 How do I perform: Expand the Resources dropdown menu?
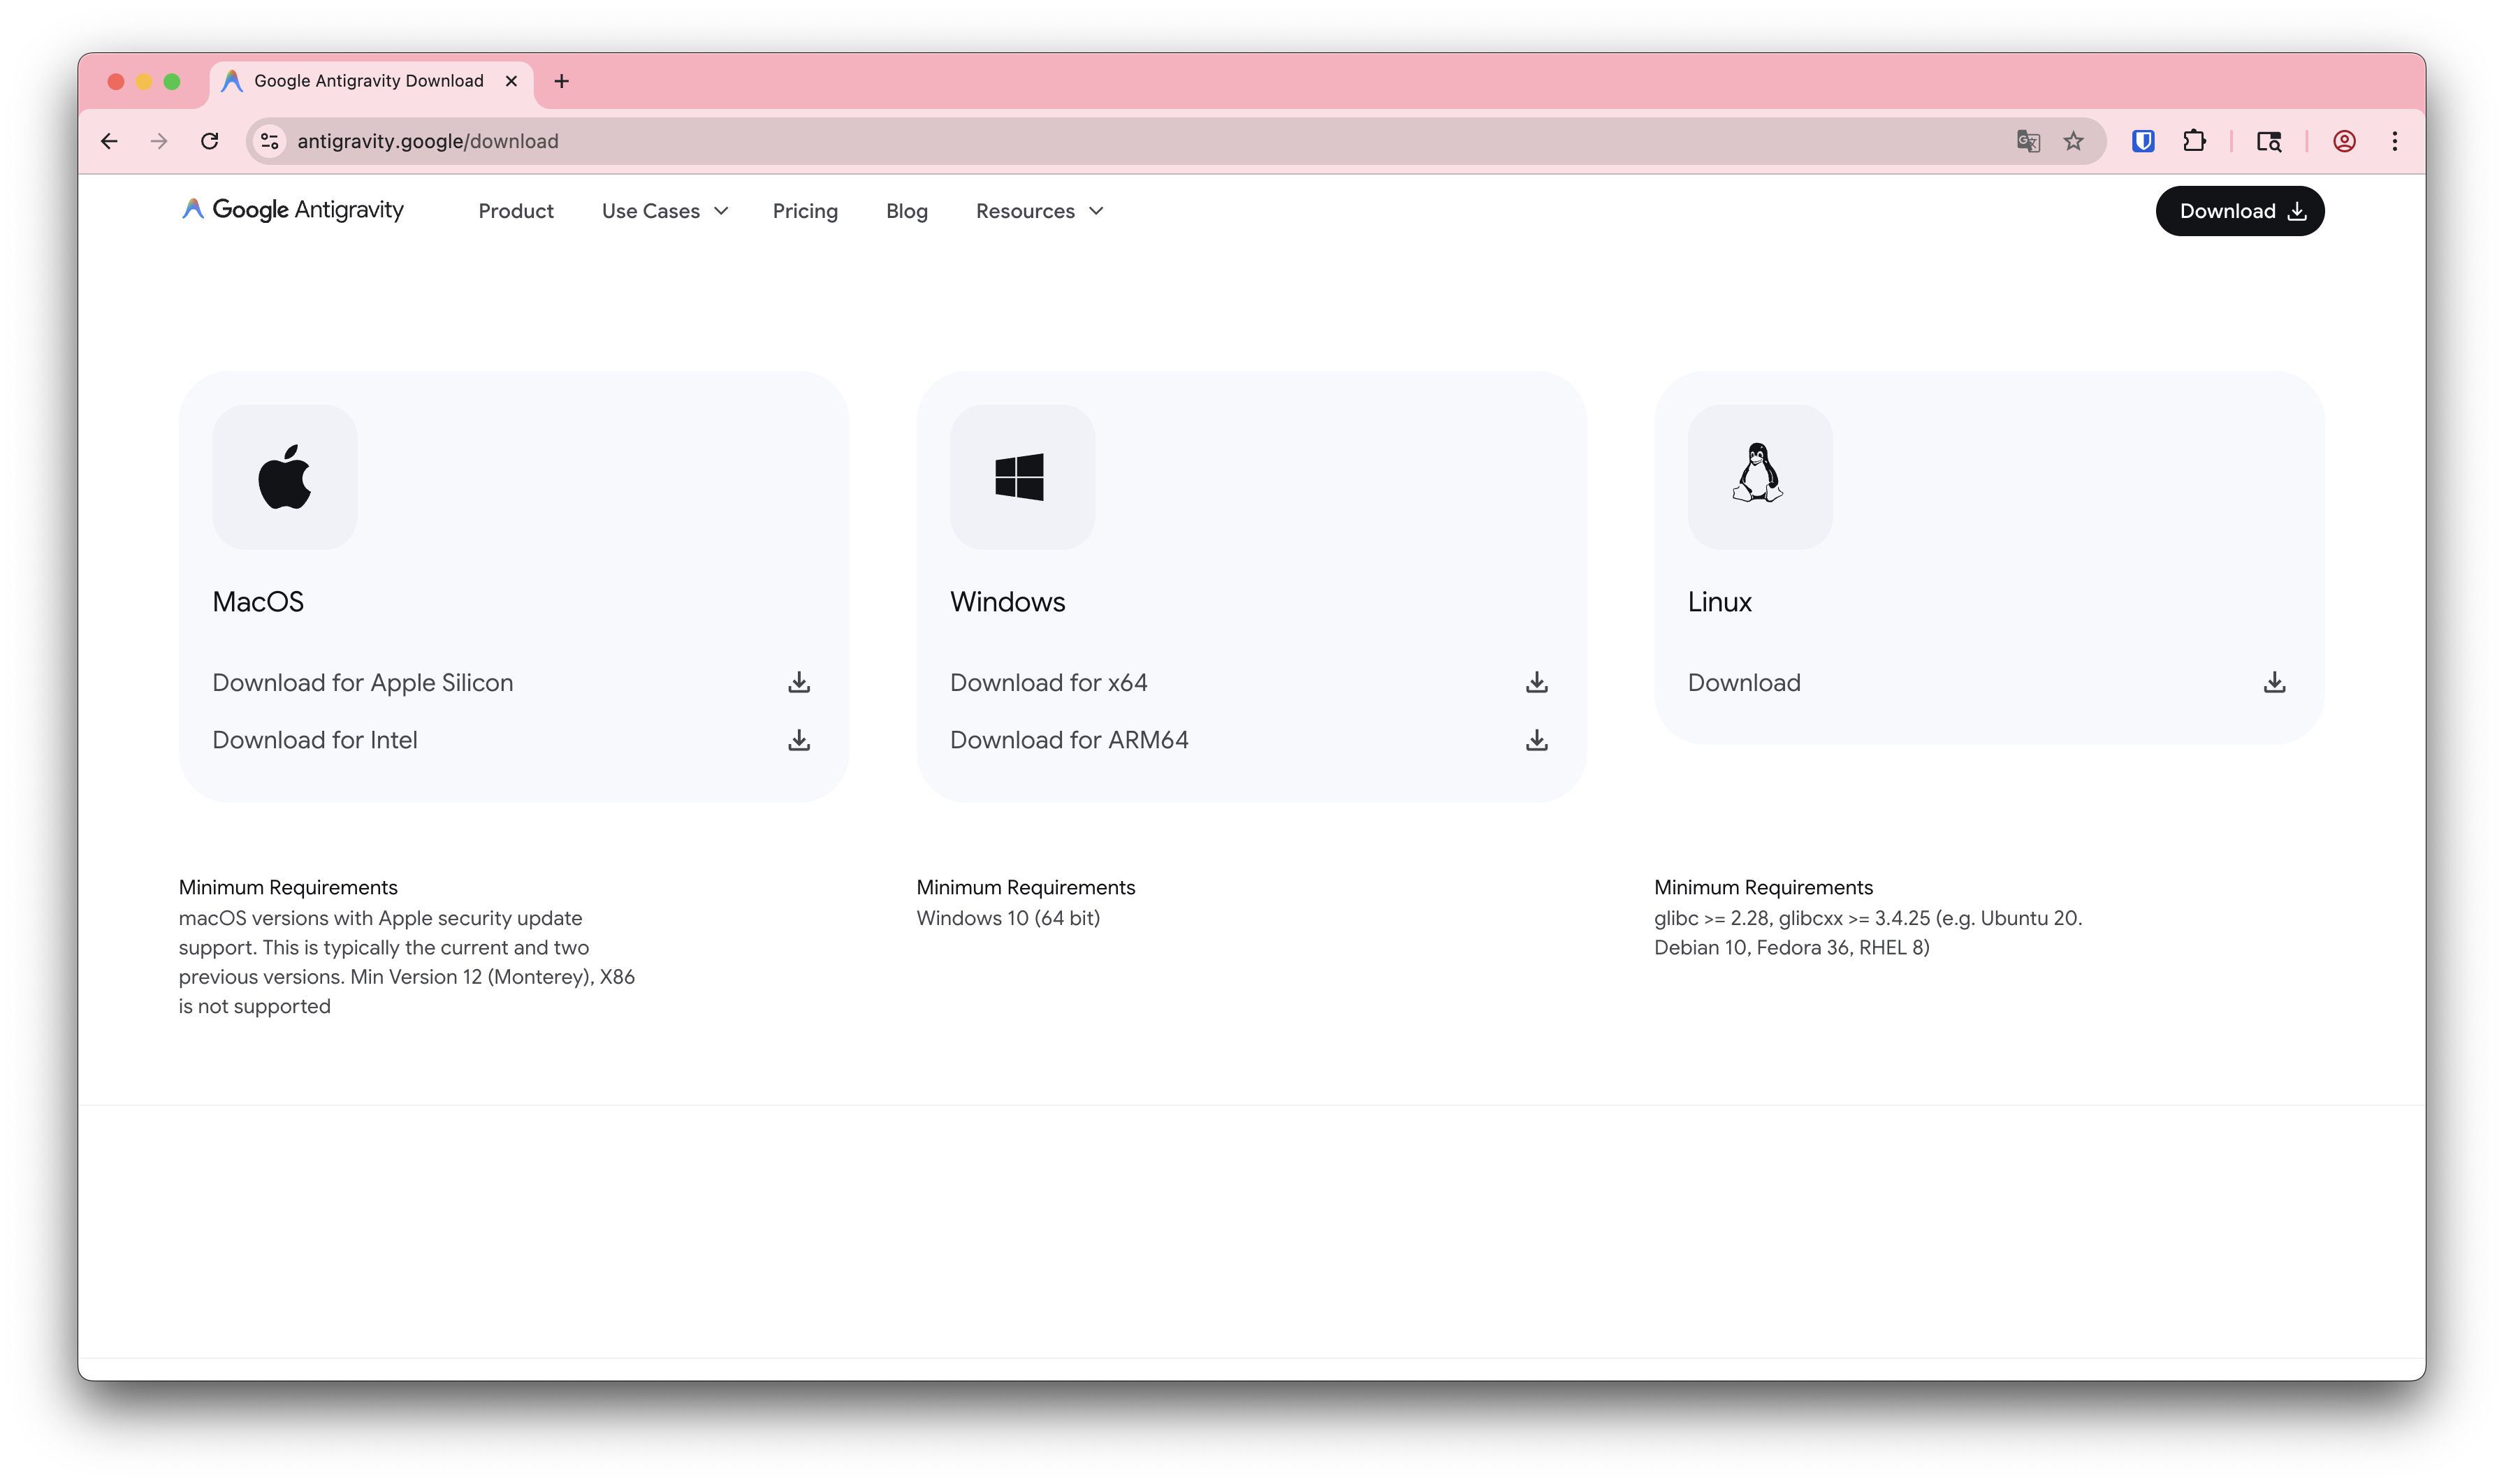click(x=1039, y=211)
